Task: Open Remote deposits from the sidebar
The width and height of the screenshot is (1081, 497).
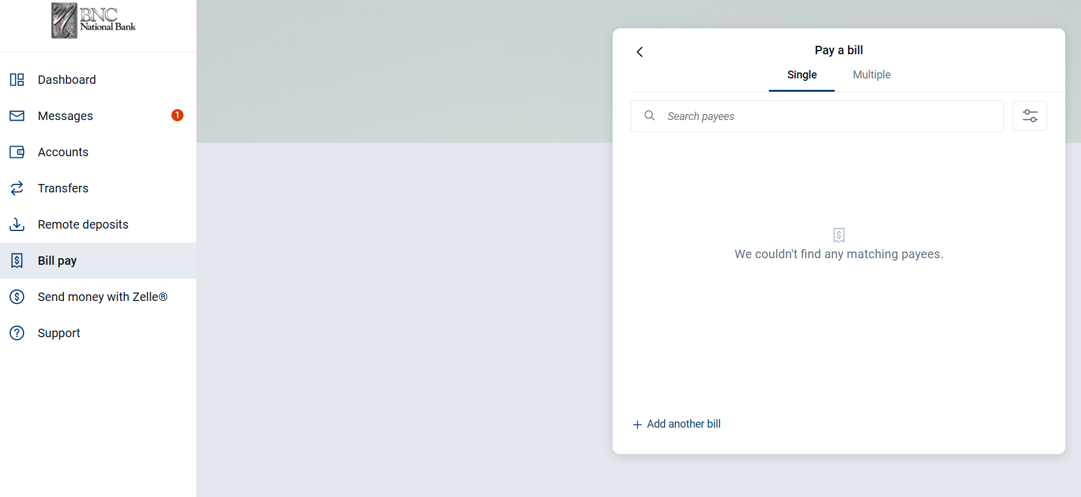Action: (x=83, y=224)
